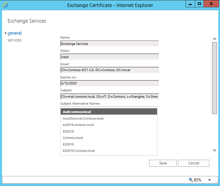Select EX2010.Contoso.local entry
Viewport: 220px width, 186px height.
[109, 151]
